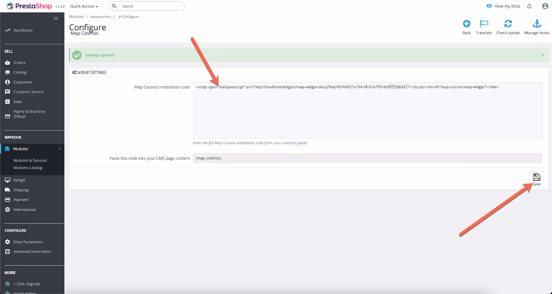Open the notifications bell
This screenshot has height=294, width=552.
coord(529,6)
